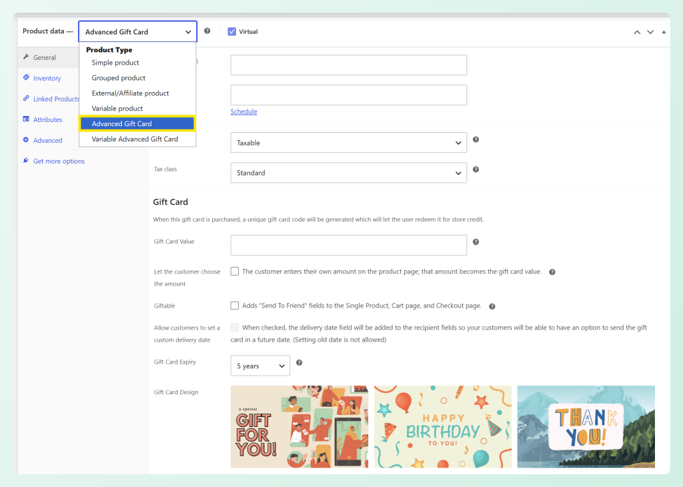Screen dimensions: 683x487
Task: Click the Gift Card section heading
Action: (x=170, y=202)
